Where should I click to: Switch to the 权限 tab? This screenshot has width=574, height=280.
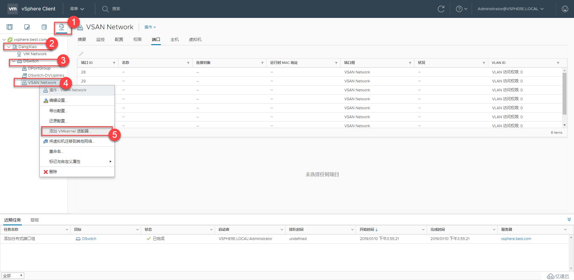pos(138,39)
